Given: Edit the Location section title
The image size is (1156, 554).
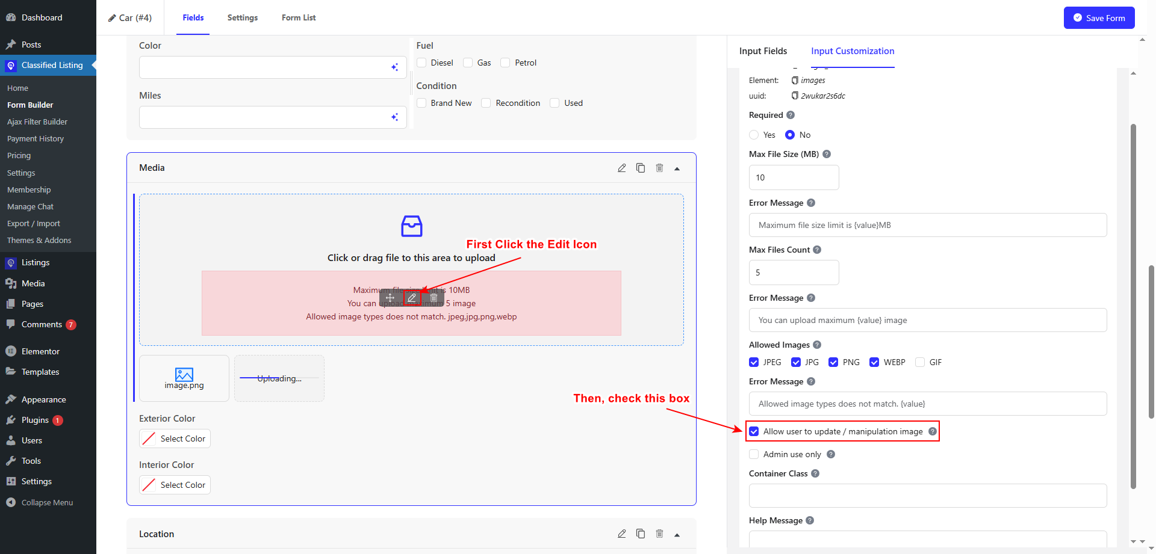Looking at the screenshot, I should coord(622,534).
